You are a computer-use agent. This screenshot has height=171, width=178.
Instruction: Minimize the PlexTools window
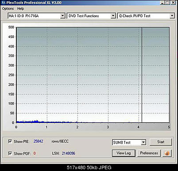click(162, 3)
